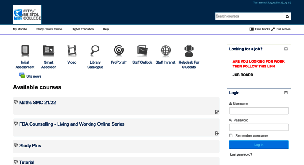The width and height of the screenshot is (304, 165).
Task: Switch to Full screen view
Action: tap(281, 29)
